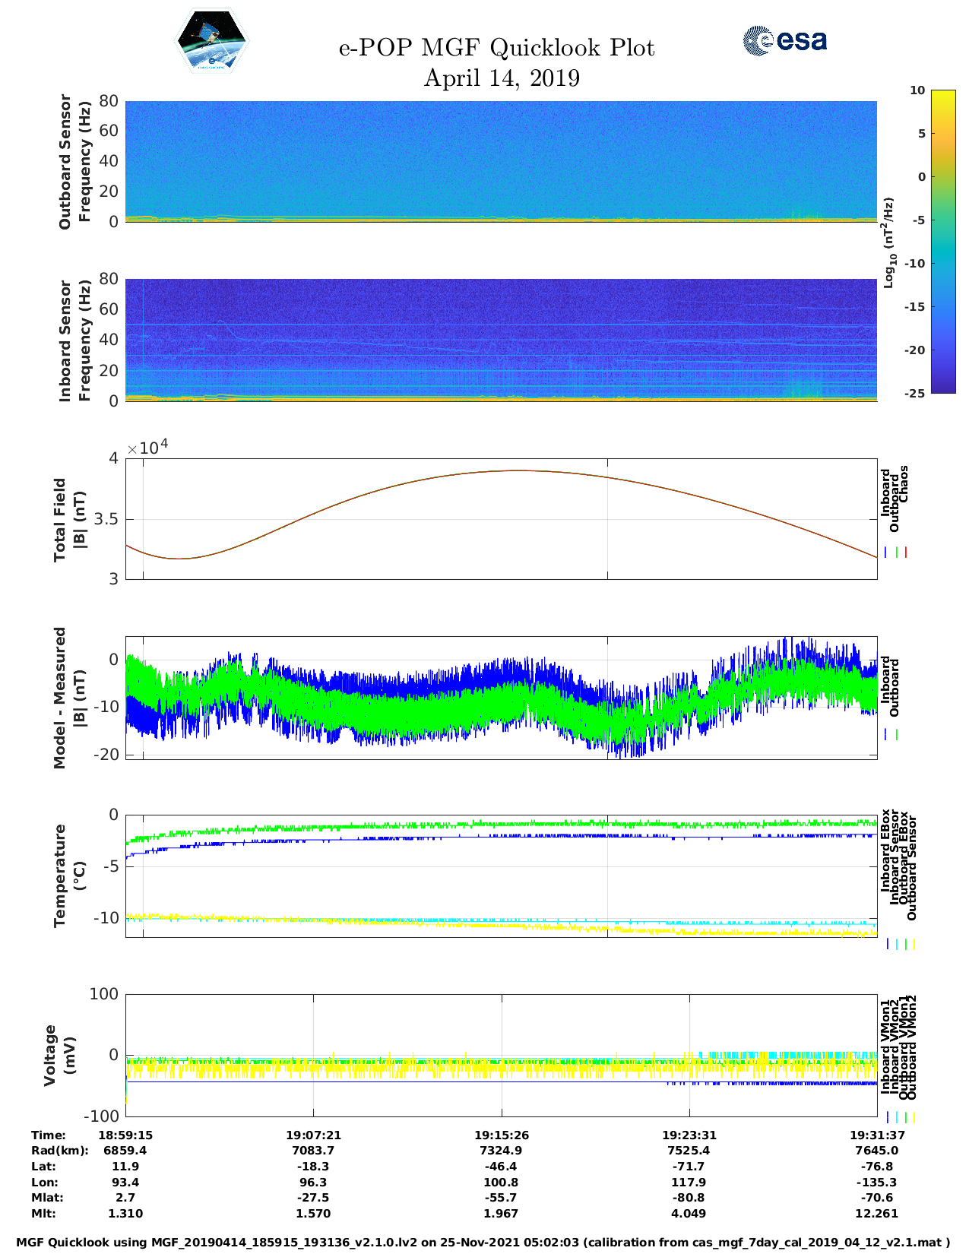Click the Temperature (°C) axis label
The height and width of the screenshot is (1254, 969).
(x=70, y=875)
